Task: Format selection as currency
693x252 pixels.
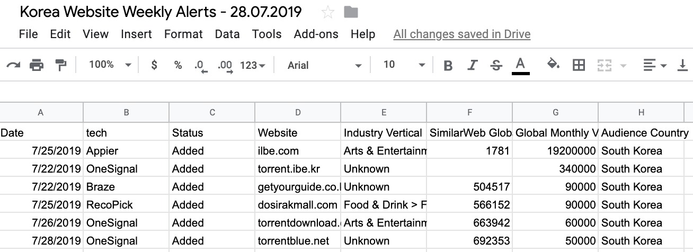Action: pyautogui.click(x=154, y=65)
